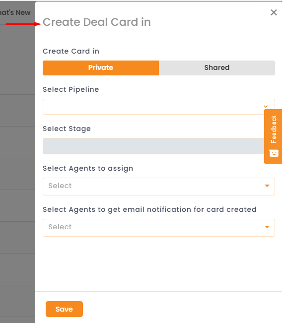Viewport: 282px width, 323px height.
Task: Click the orange arrow in agents assign field
Action: point(267,186)
